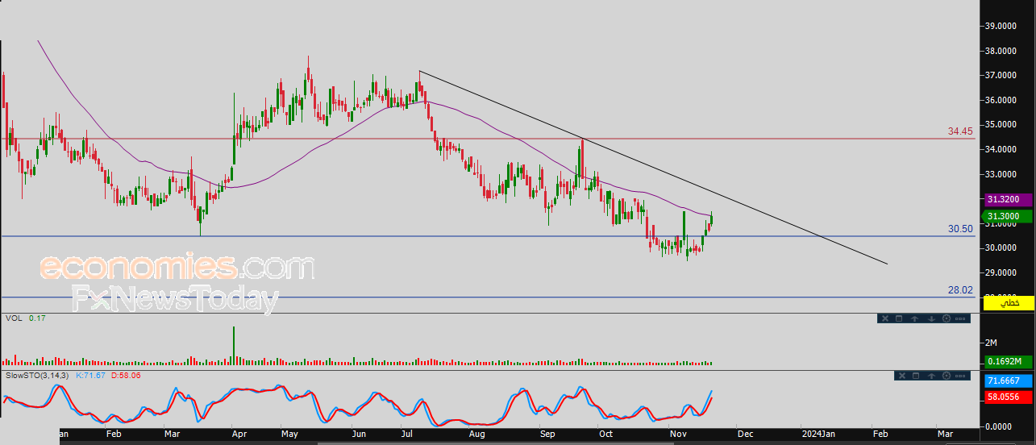Maximize the VOL indicator panel
The height and width of the screenshot is (445, 1036).
click(x=899, y=318)
